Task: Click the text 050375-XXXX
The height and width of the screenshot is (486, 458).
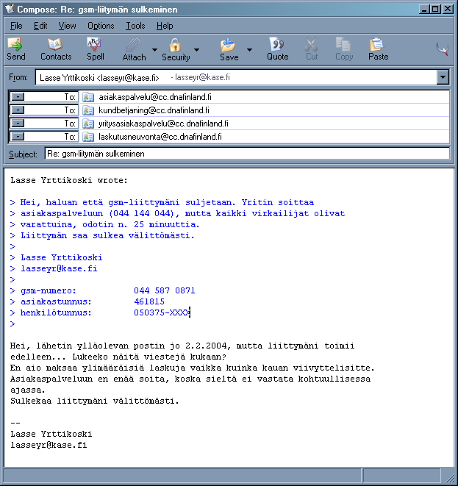Action: [x=162, y=312]
